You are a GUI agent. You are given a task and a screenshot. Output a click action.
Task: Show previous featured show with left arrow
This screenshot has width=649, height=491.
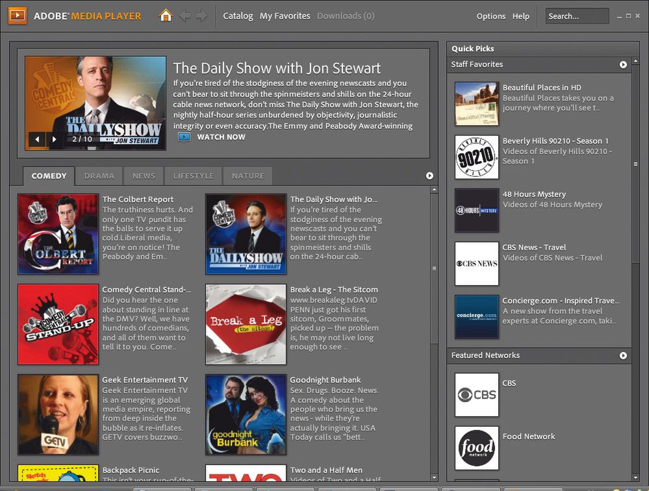[x=37, y=139]
